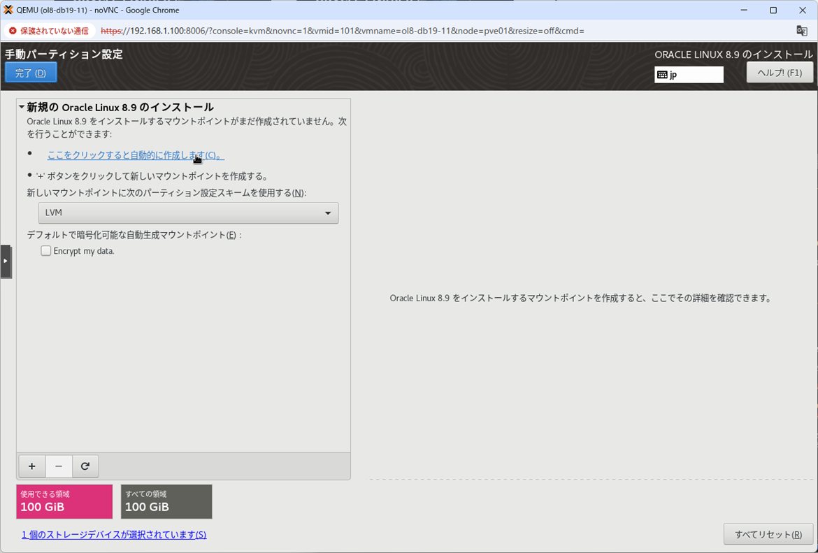Click the keyboard layout jp indicator

click(x=689, y=75)
